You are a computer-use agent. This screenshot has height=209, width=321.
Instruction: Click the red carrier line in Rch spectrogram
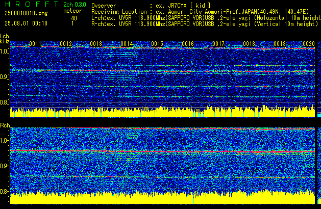point(163,151)
